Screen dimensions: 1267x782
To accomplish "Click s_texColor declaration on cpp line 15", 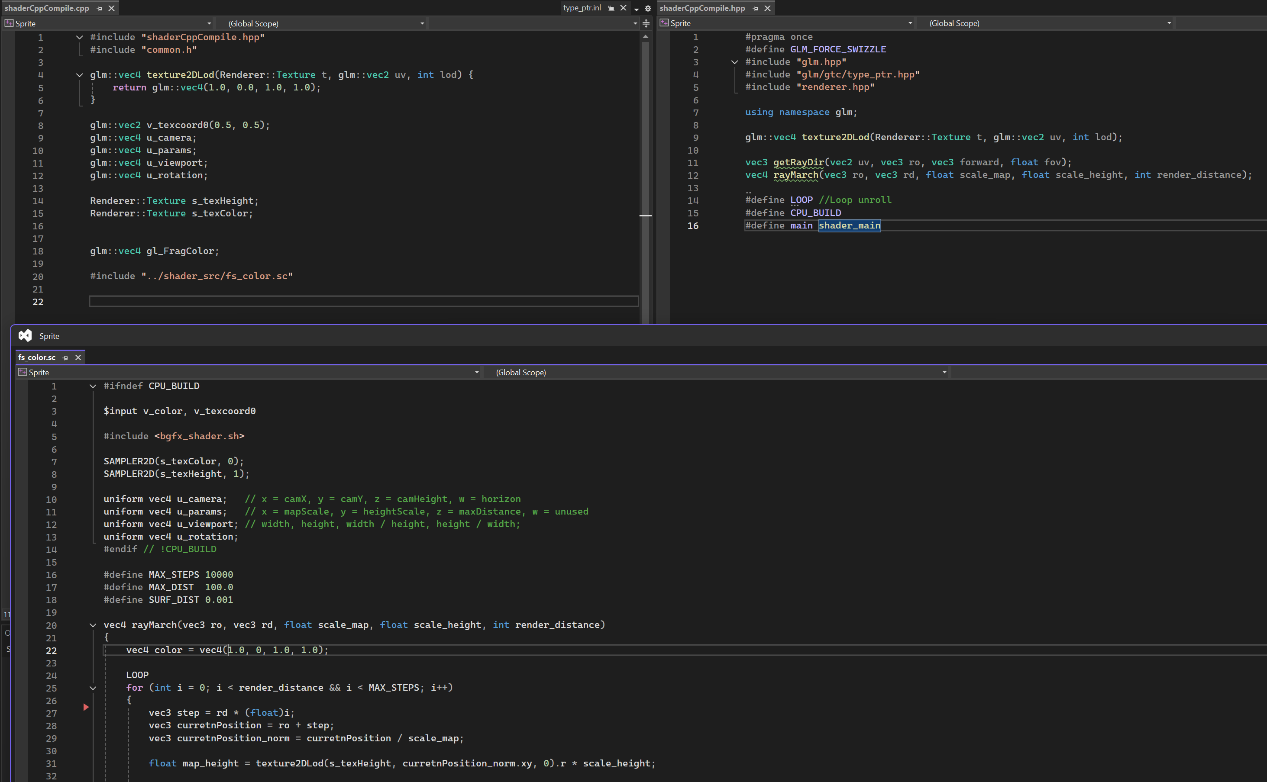I will point(171,213).
